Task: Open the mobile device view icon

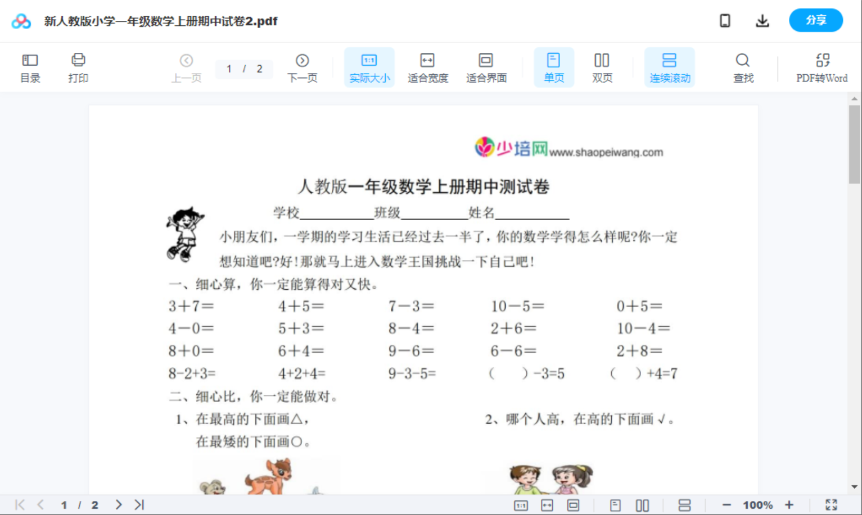Action: 725,20
